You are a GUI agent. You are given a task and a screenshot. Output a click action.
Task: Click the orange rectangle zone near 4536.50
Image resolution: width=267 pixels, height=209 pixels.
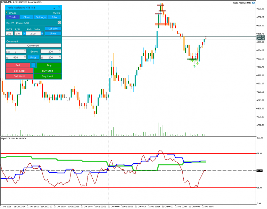pyautogui.click(x=162, y=24)
